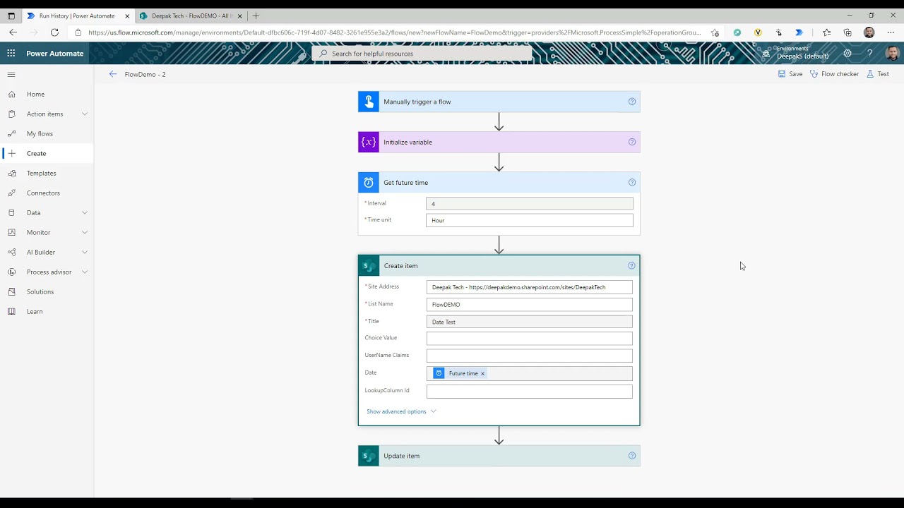The width and height of the screenshot is (904, 508).
Task: Open My flows in sidebar
Action: point(40,133)
